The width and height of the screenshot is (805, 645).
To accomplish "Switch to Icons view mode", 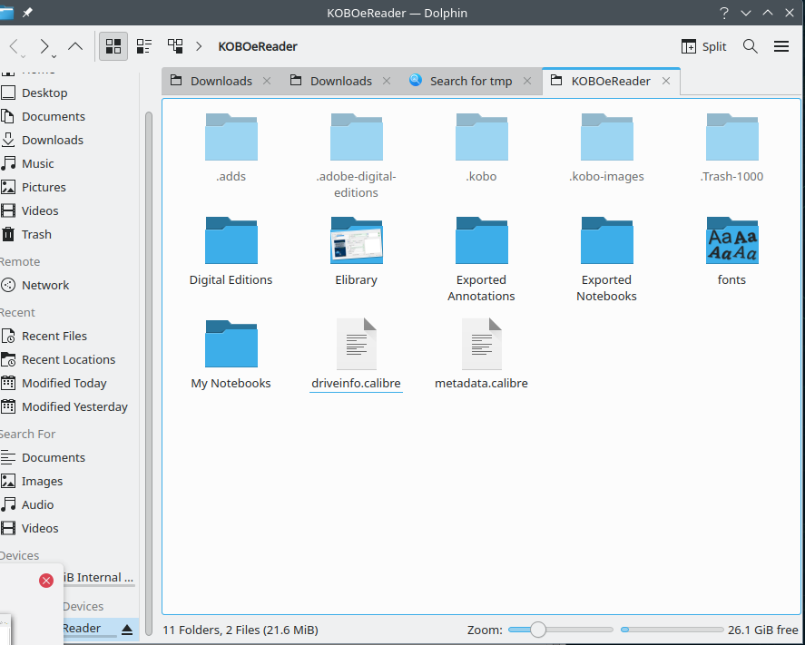I will 113,46.
